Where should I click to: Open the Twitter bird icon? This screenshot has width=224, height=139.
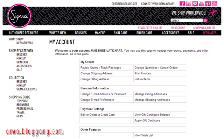(x=189, y=3)
